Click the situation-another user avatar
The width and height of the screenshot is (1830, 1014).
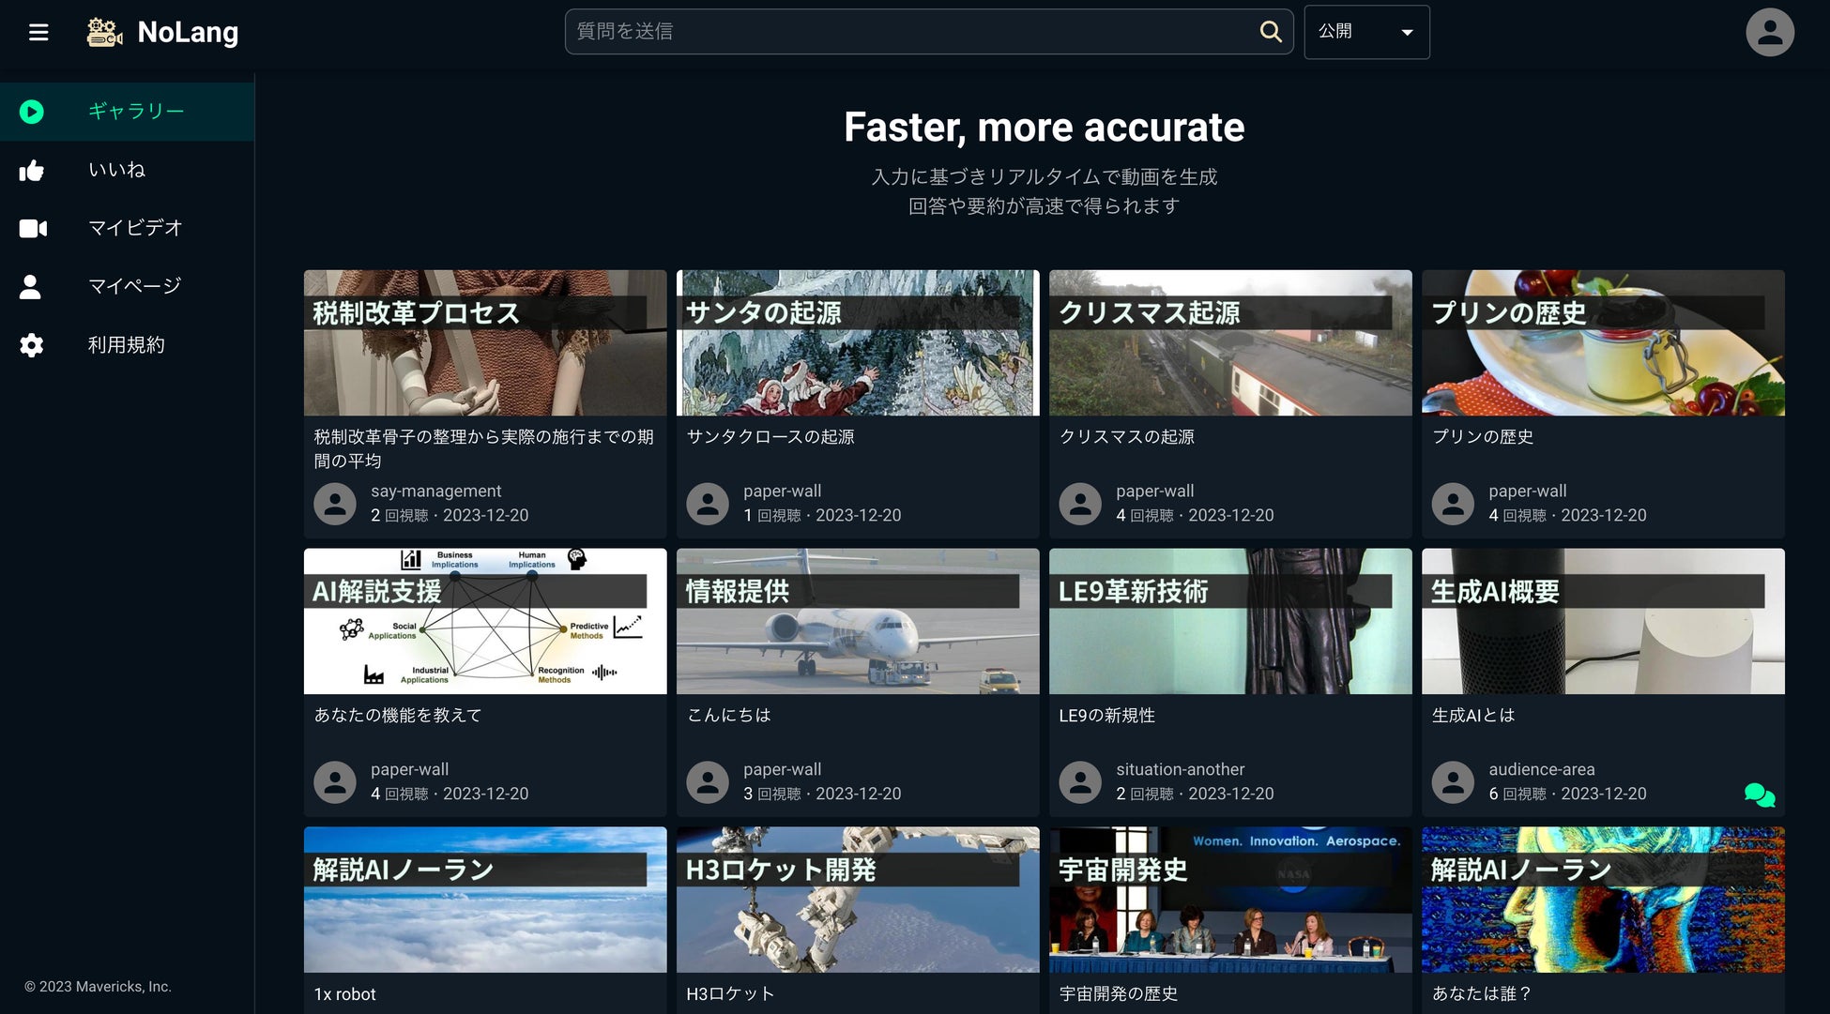(1080, 782)
